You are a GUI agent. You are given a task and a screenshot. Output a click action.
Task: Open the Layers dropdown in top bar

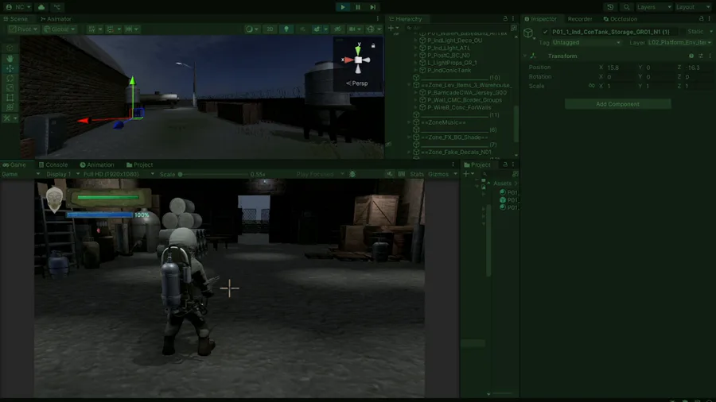[x=654, y=7]
